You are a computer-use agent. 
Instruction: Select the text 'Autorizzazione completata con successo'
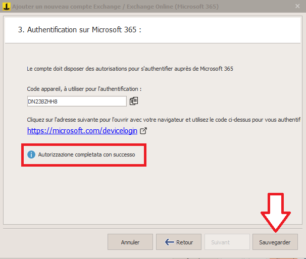tap(86, 154)
